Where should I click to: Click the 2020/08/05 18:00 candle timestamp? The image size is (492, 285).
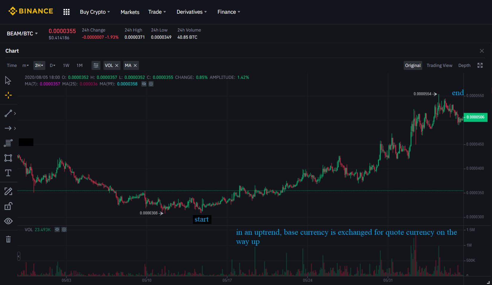coord(42,77)
